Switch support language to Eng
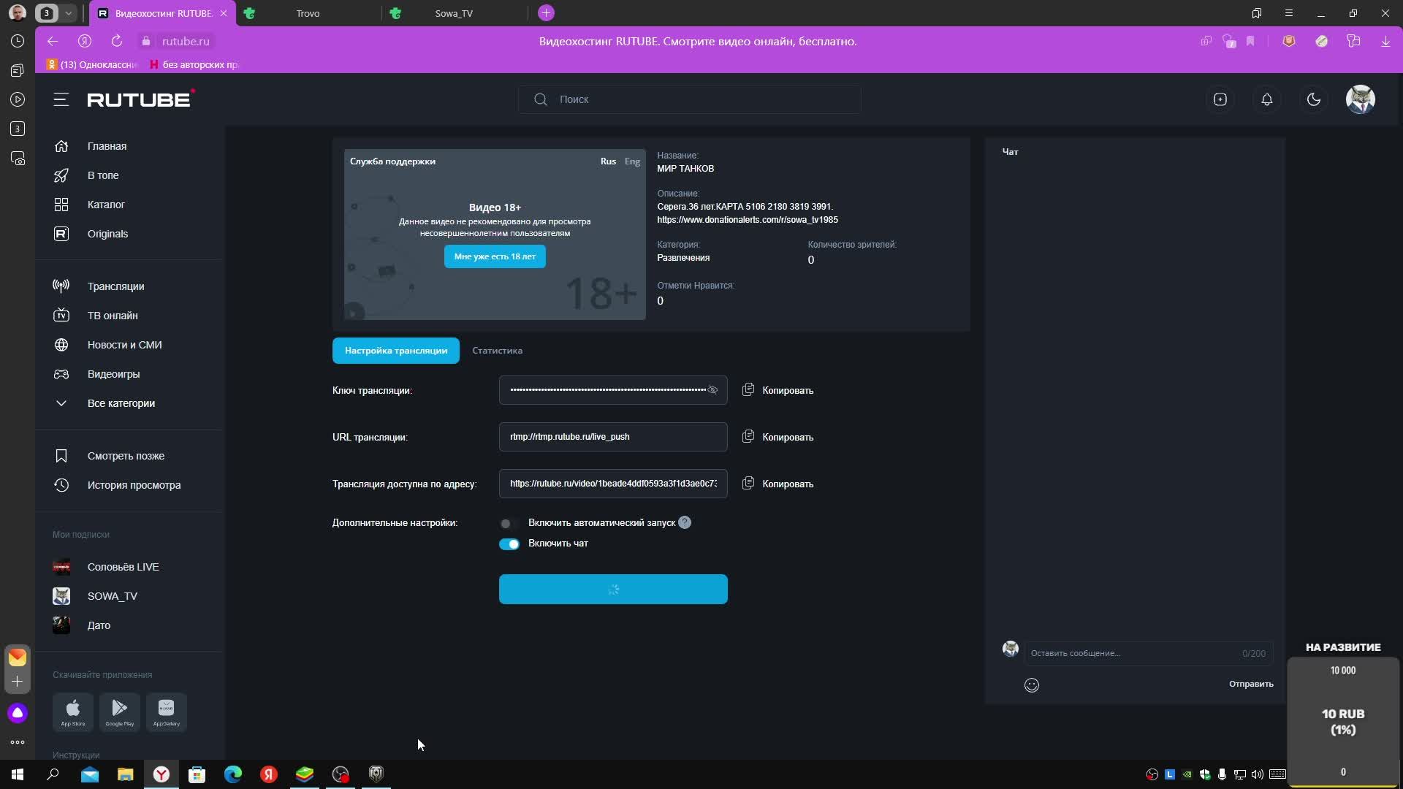 pos(632,161)
